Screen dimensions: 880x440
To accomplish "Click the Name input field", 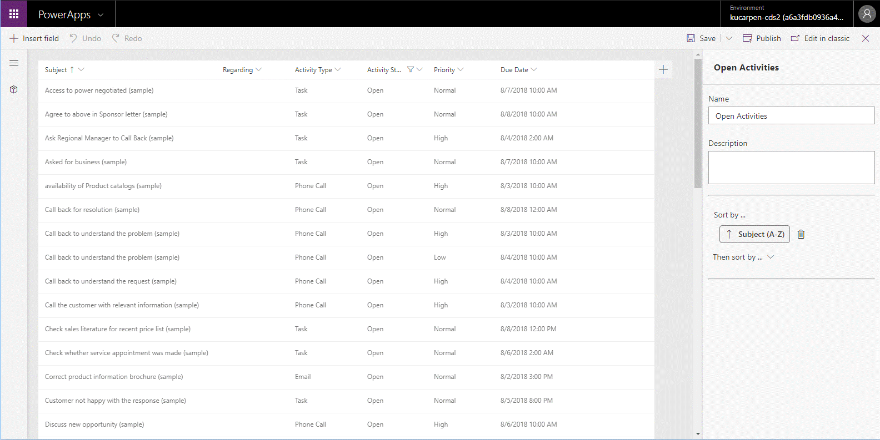I will pyautogui.click(x=791, y=116).
